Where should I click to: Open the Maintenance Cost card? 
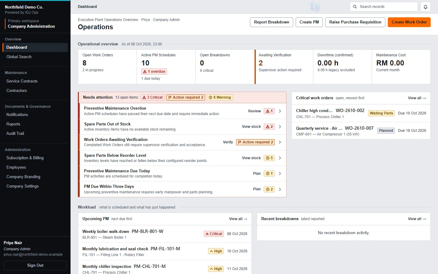tap(401, 67)
